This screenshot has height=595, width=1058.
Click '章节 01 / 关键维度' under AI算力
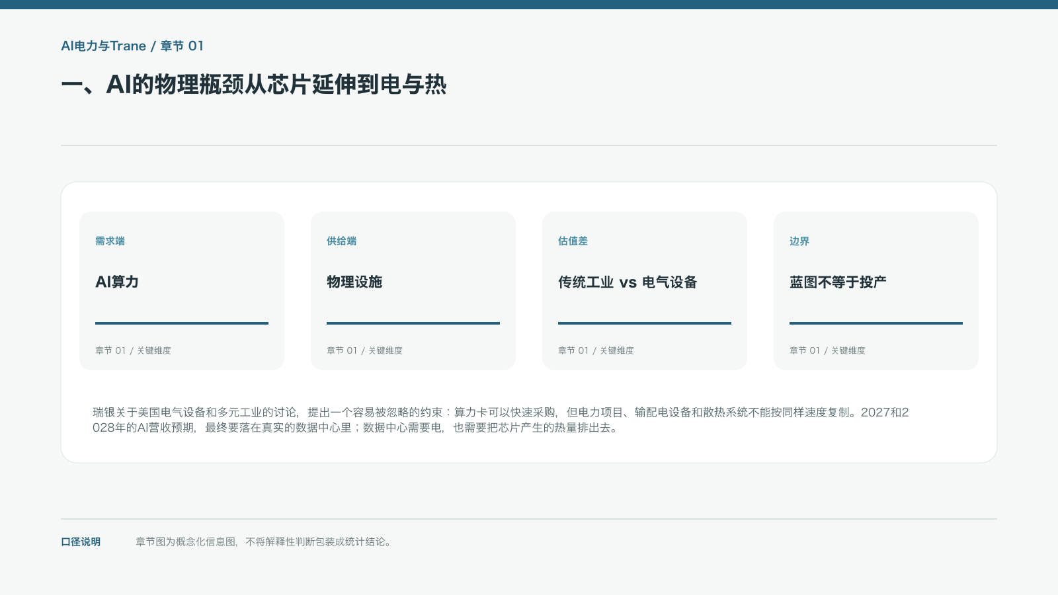133,350
